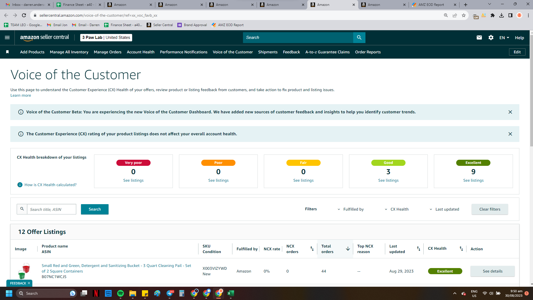
Task: Open the Learn more link
Action: (x=21, y=95)
